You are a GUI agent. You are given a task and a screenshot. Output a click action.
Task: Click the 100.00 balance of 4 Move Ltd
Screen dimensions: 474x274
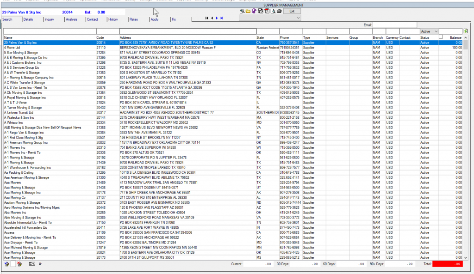[x=457, y=48]
